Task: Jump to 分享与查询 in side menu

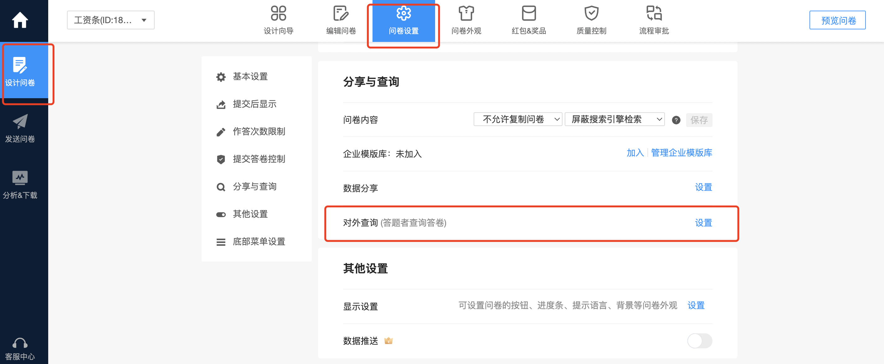Action: pos(254,186)
